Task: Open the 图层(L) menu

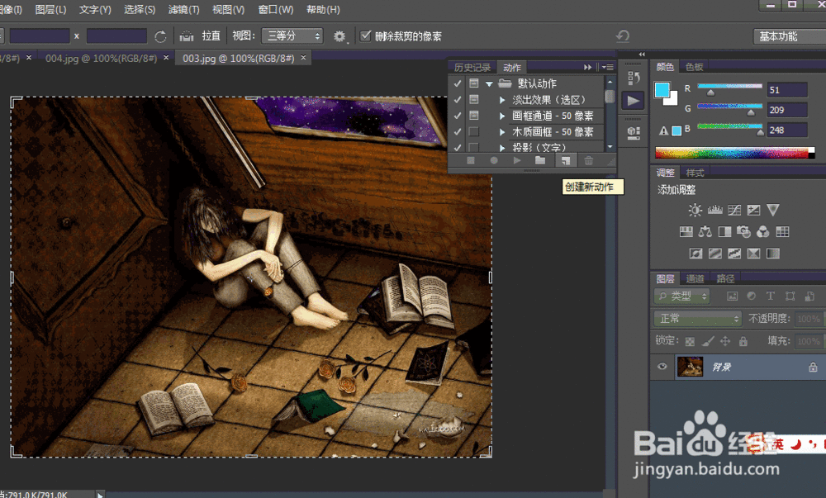Action: (50, 9)
